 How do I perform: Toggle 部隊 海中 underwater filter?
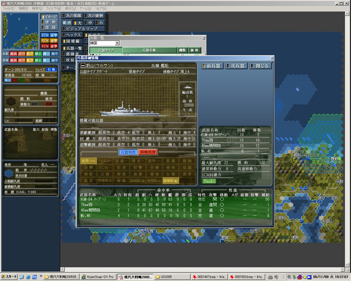54,60
